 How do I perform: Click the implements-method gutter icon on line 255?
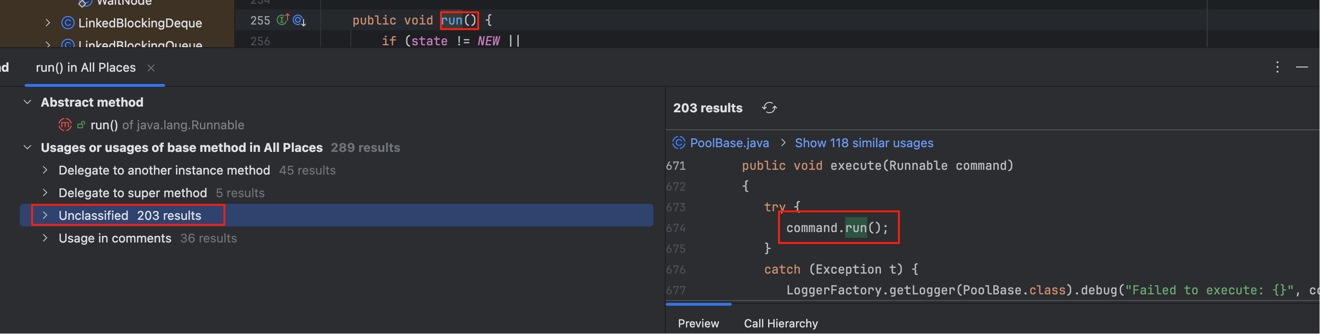pos(283,20)
